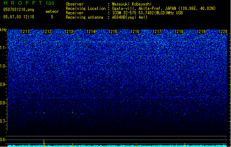Click the bright meteor echo dot near 1212
Viewport: 231px width, 147px height.
[x=44, y=113]
